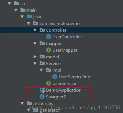Collapse the com.example.demo package arrow
Screen dimensions: 123x113
tap(29, 23)
